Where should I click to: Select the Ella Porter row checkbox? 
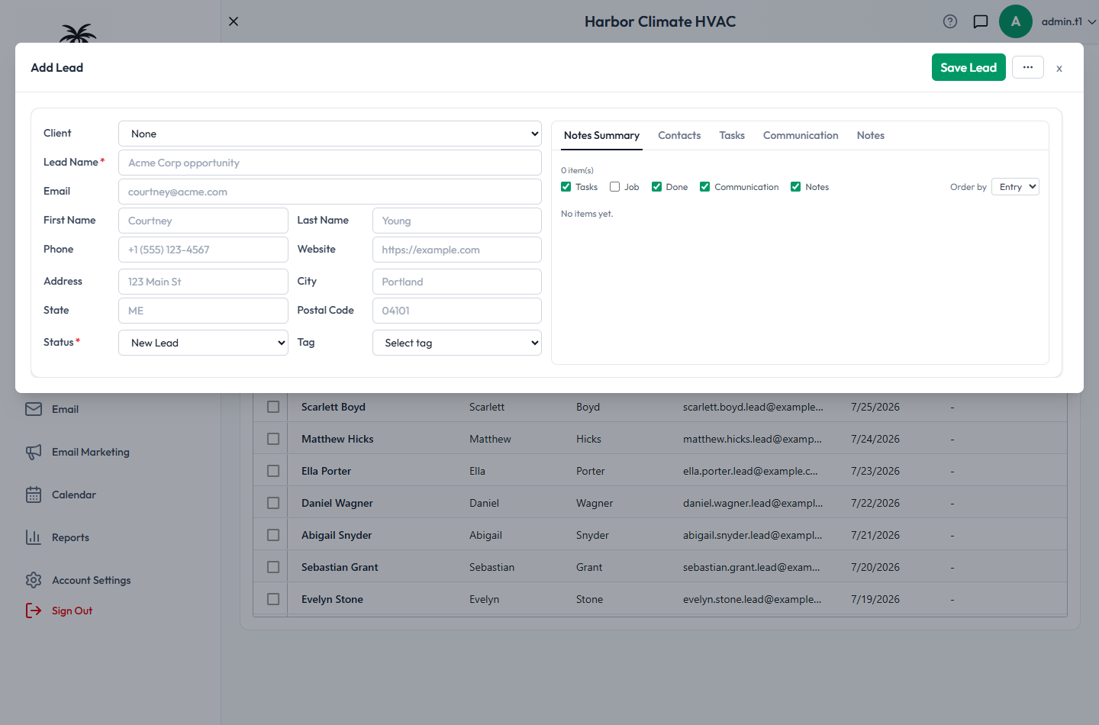(273, 471)
